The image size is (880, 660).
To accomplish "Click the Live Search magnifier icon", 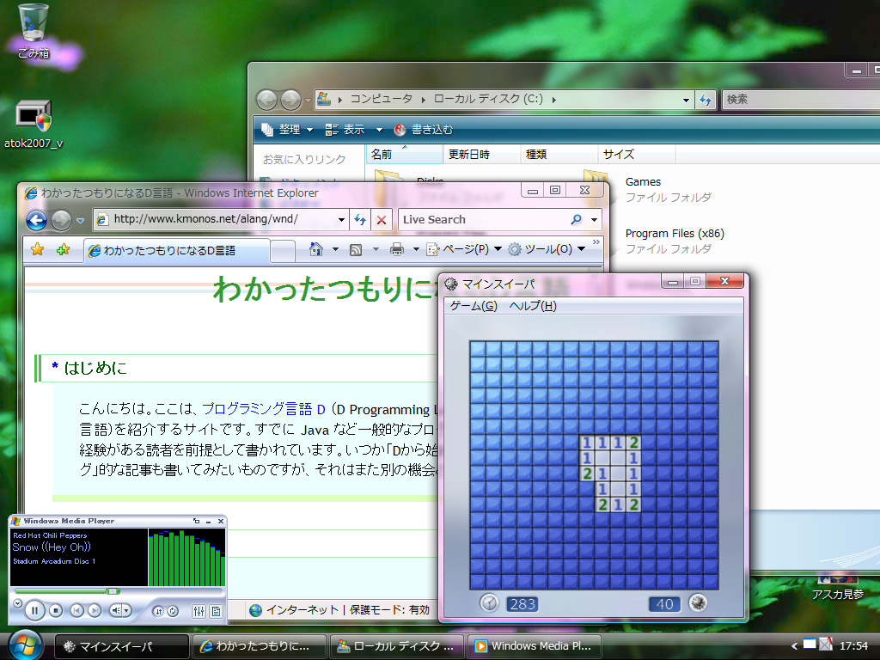I will [x=577, y=219].
